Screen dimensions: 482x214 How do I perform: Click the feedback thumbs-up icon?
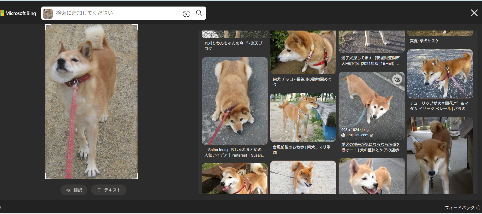point(478,207)
